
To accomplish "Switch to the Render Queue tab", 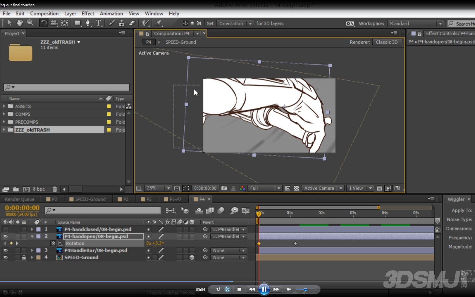I will [20, 199].
